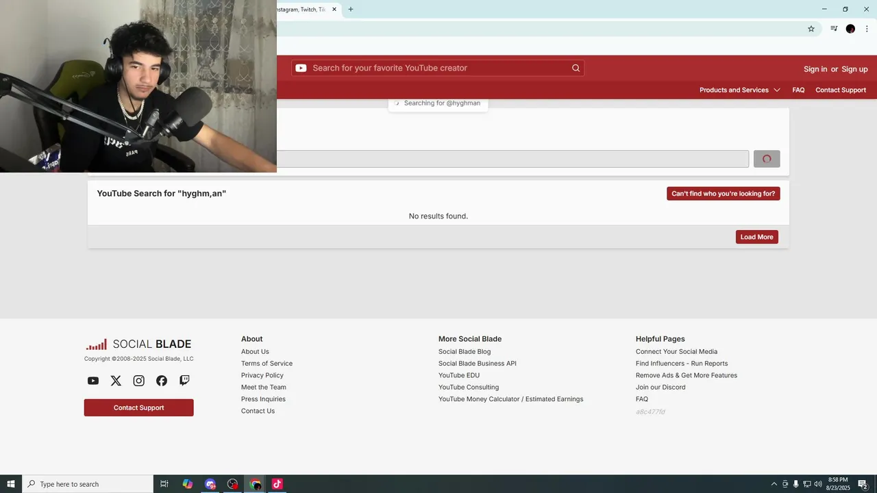Click 'Can't find who you're looking for?' button

(724, 194)
